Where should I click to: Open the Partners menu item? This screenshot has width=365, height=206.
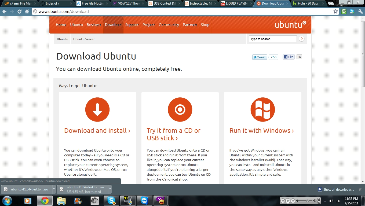tap(190, 25)
